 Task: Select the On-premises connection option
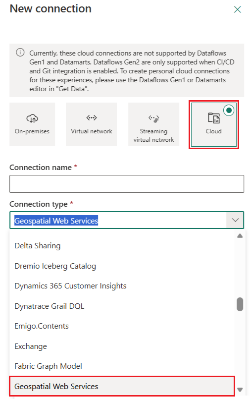(32, 124)
